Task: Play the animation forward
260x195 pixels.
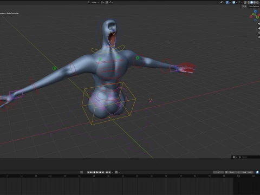Action: click(97, 172)
